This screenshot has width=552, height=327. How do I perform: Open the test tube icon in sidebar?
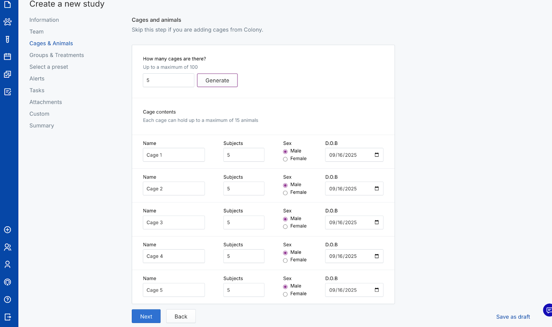pos(8,40)
